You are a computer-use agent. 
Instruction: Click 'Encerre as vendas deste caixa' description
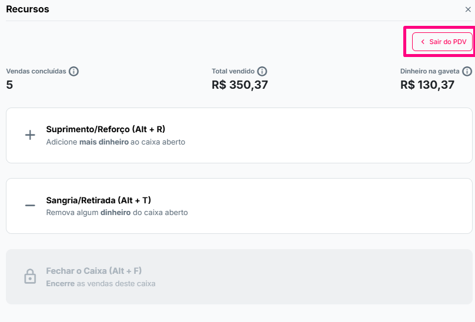101,283
